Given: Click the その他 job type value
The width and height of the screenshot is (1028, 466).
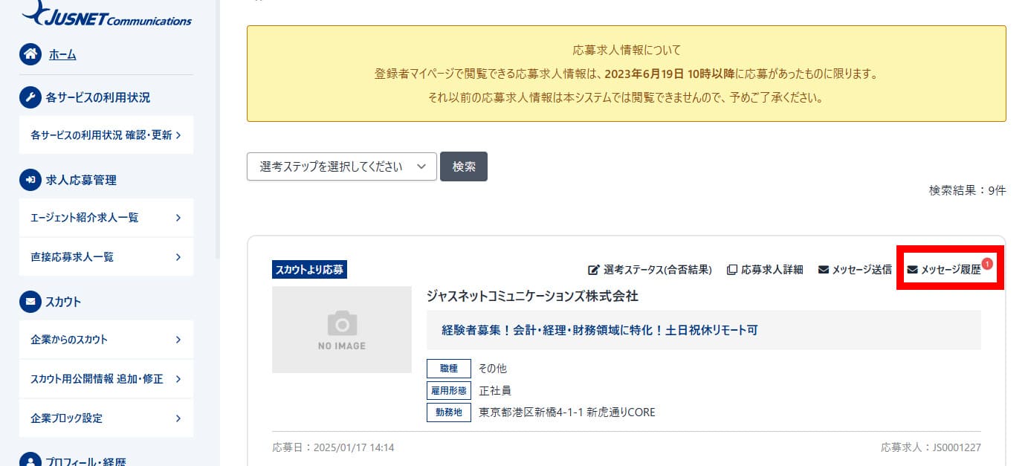Looking at the screenshot, I should point(493,369).
